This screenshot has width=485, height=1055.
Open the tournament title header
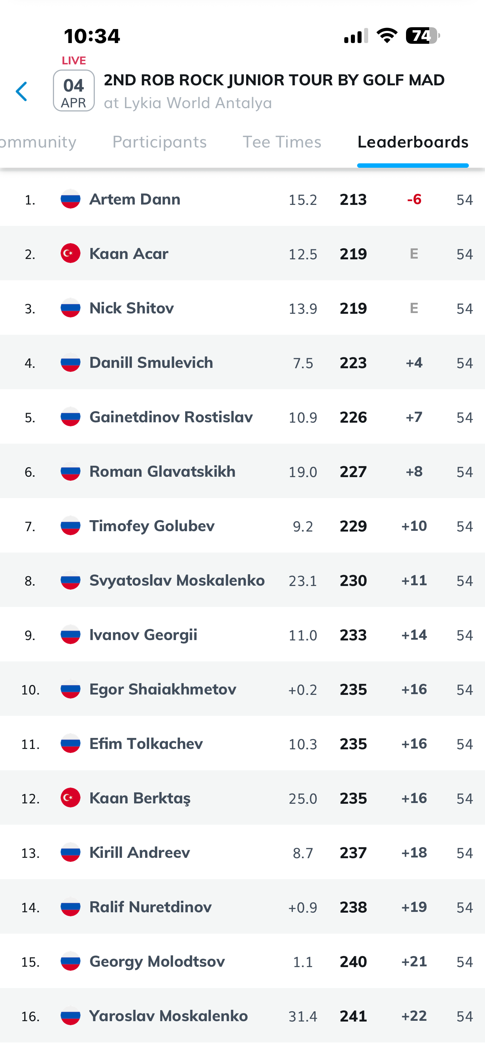(274, 80)
